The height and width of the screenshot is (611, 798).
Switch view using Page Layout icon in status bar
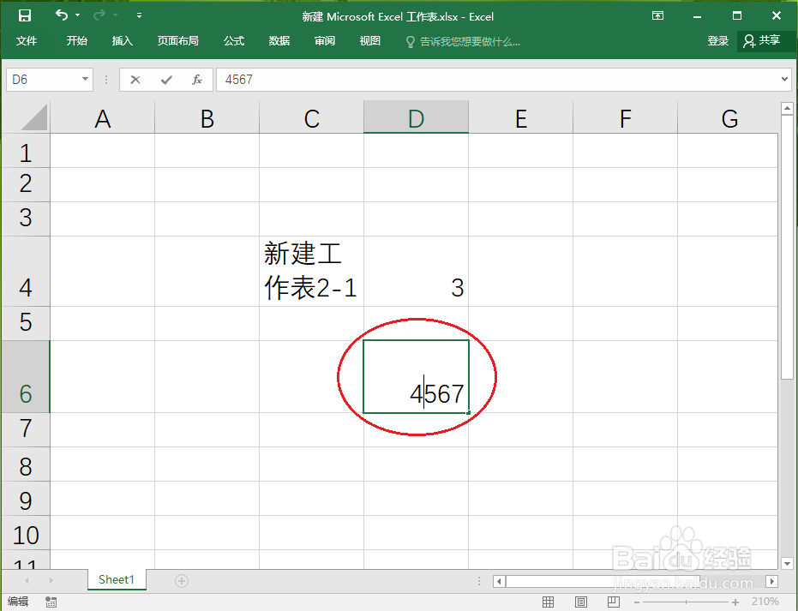(x=581, y=602)
